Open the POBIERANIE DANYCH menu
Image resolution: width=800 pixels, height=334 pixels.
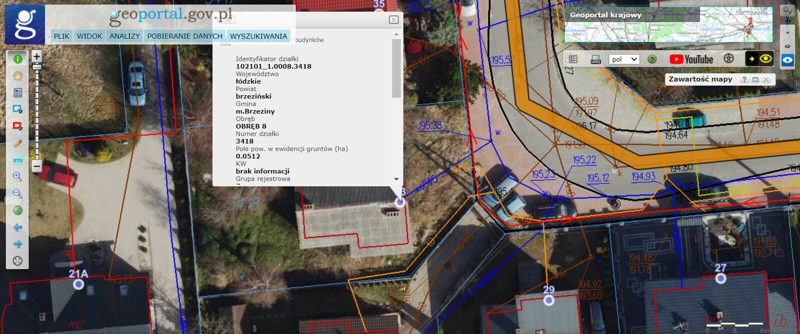click(x=184, y=36)
